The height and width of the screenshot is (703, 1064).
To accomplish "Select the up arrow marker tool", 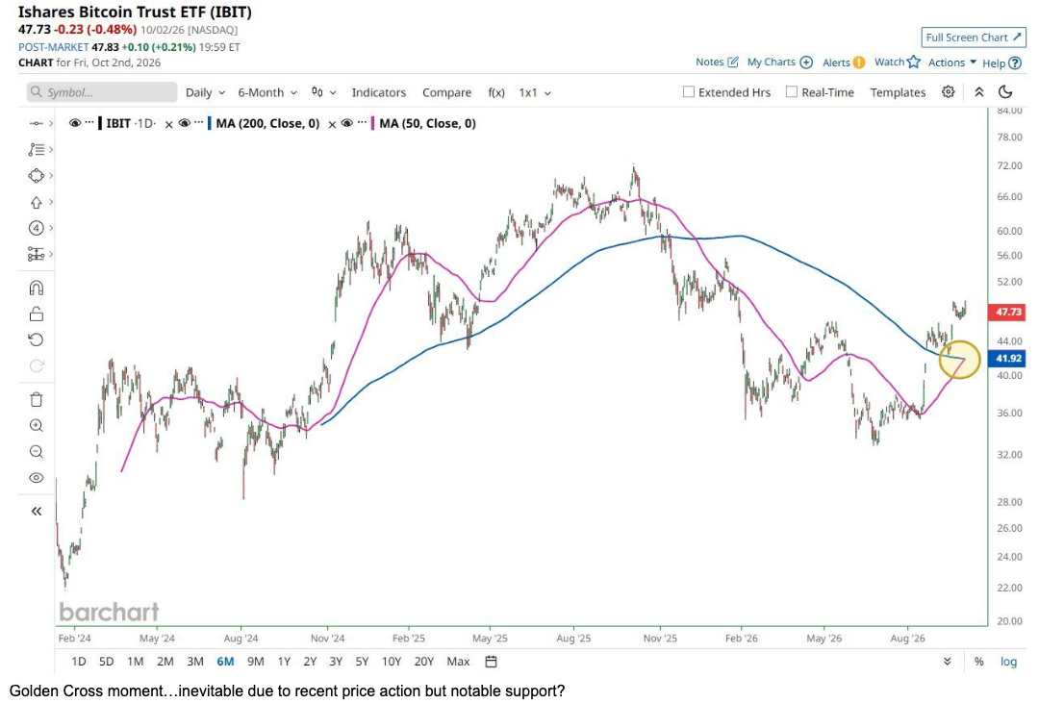I will [x=36, y=202].
